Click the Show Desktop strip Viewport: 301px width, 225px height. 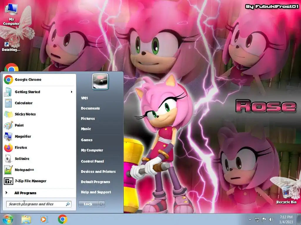(x=299, y=219)
